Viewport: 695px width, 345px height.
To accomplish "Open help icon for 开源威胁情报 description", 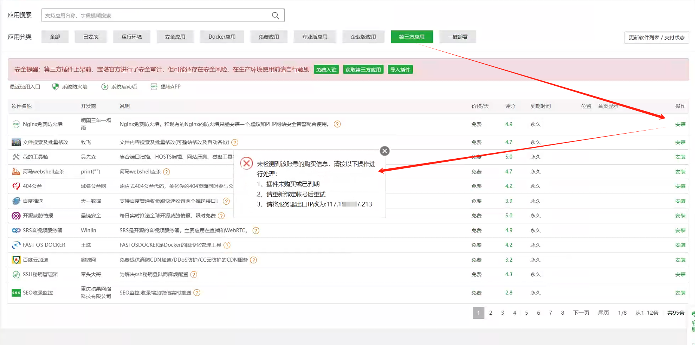I will pos(221,216).
